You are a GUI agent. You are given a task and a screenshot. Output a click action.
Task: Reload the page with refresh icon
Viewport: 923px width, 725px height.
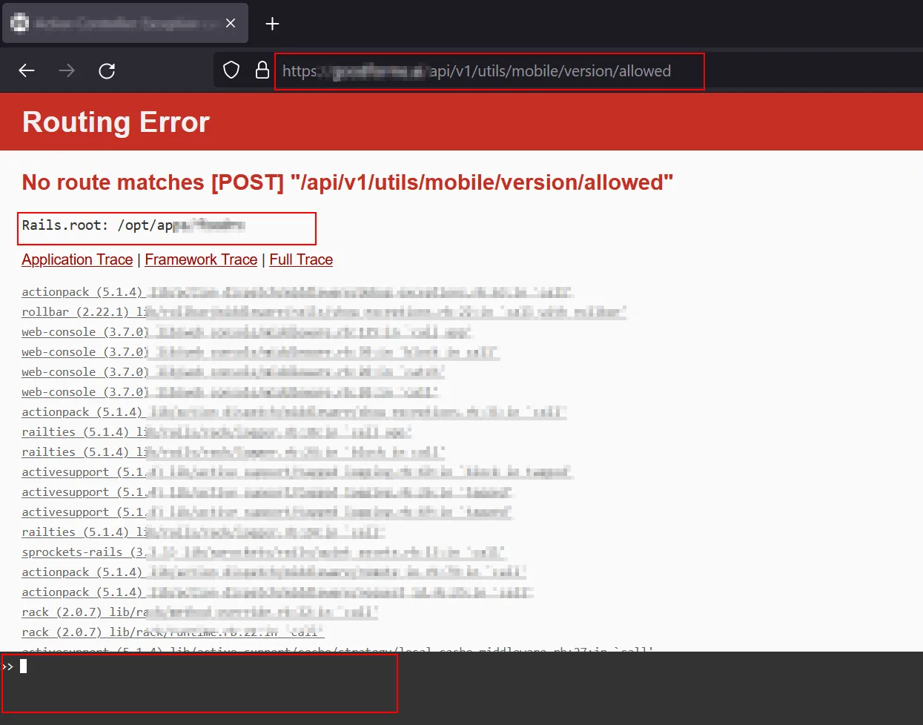[x=107, y=70]
